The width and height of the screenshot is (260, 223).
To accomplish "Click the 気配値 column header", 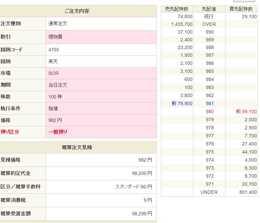I will coord(209,9).
